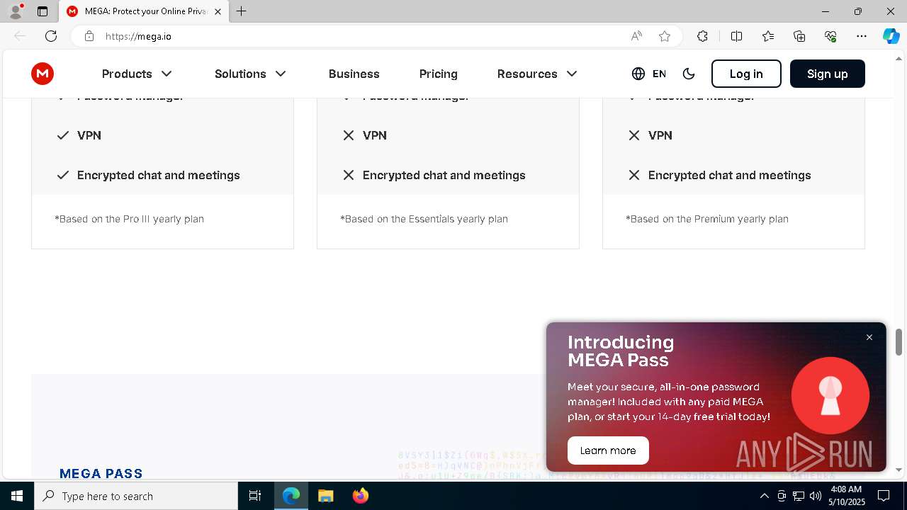Open Windows Start menu

[x=17, y=496]
